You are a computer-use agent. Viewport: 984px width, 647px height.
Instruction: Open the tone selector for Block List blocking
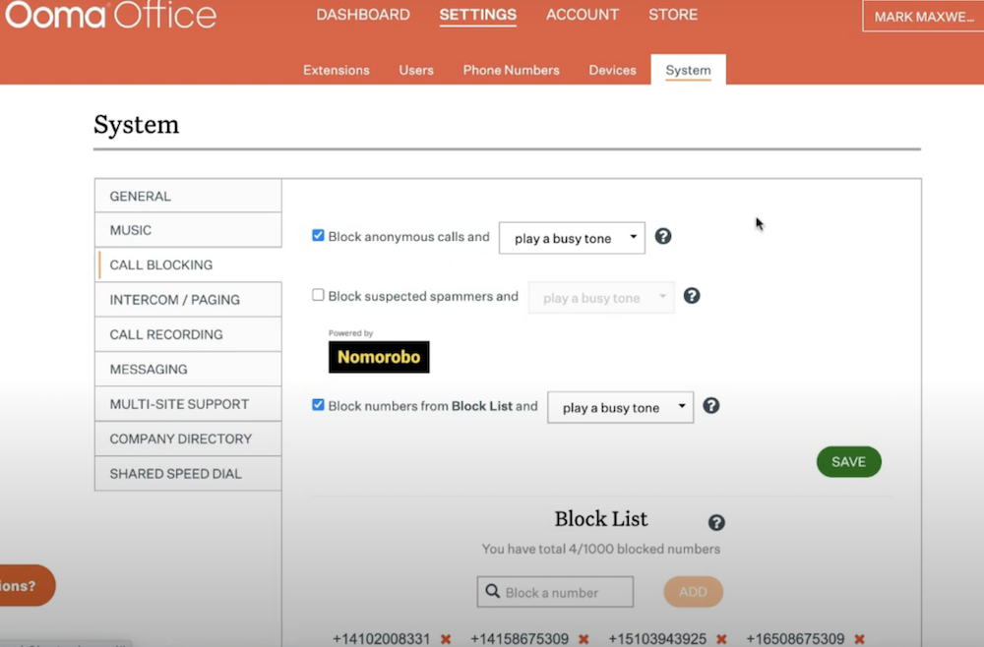(620, 406)
